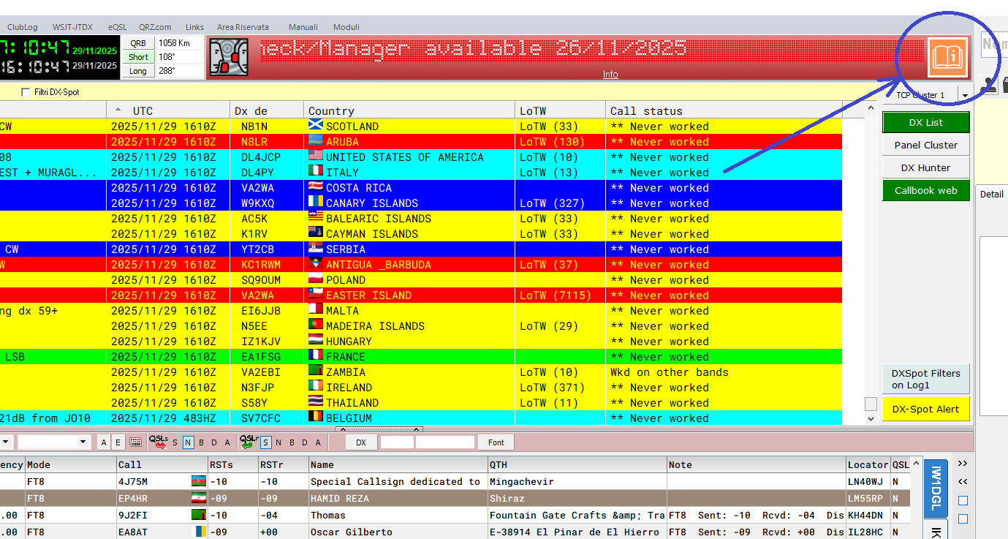Toggle the lower blue checkbox near the IK tab
Screen dimensions: 1008x539
[963, 519]
